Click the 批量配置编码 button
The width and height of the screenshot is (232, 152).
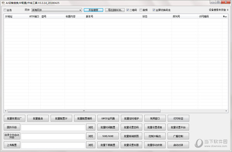click(85, 118)
